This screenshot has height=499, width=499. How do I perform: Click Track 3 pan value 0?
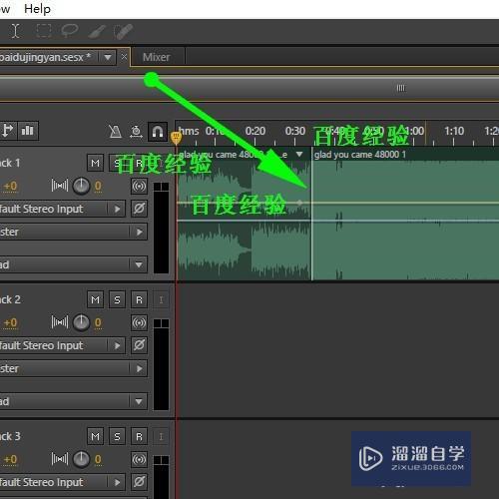pos(98,459)
